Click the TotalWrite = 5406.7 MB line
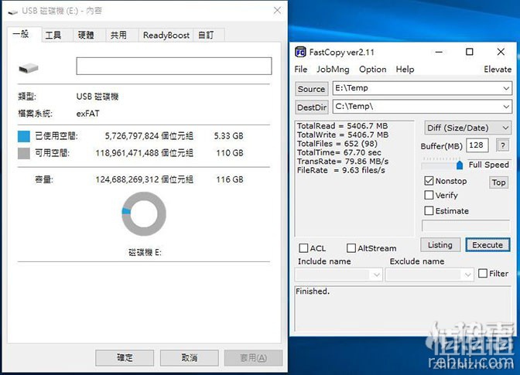This screenshot has height=375, width=520. [343, 135]
